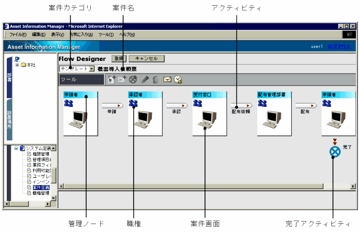Click the flow canvas horizontal scrollbar right arrow
Image resolution: width=359 pixels, height=232 pixels.
click(353, 186)
